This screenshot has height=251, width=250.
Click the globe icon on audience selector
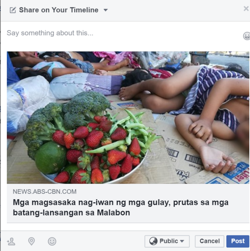[153, 241]
